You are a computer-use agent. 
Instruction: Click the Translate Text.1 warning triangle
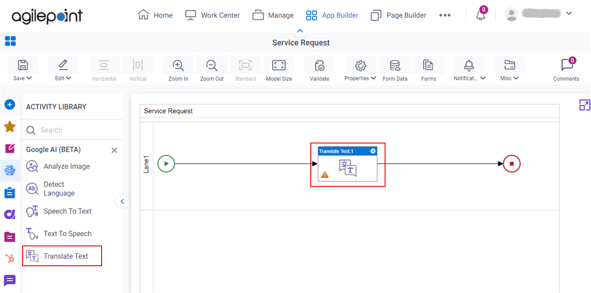(325, 175)
